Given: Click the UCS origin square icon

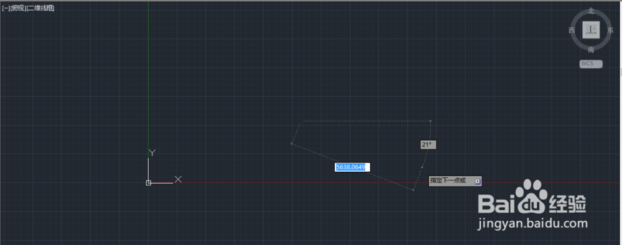Looking at the screenshot, I should [x=149, y=183].
